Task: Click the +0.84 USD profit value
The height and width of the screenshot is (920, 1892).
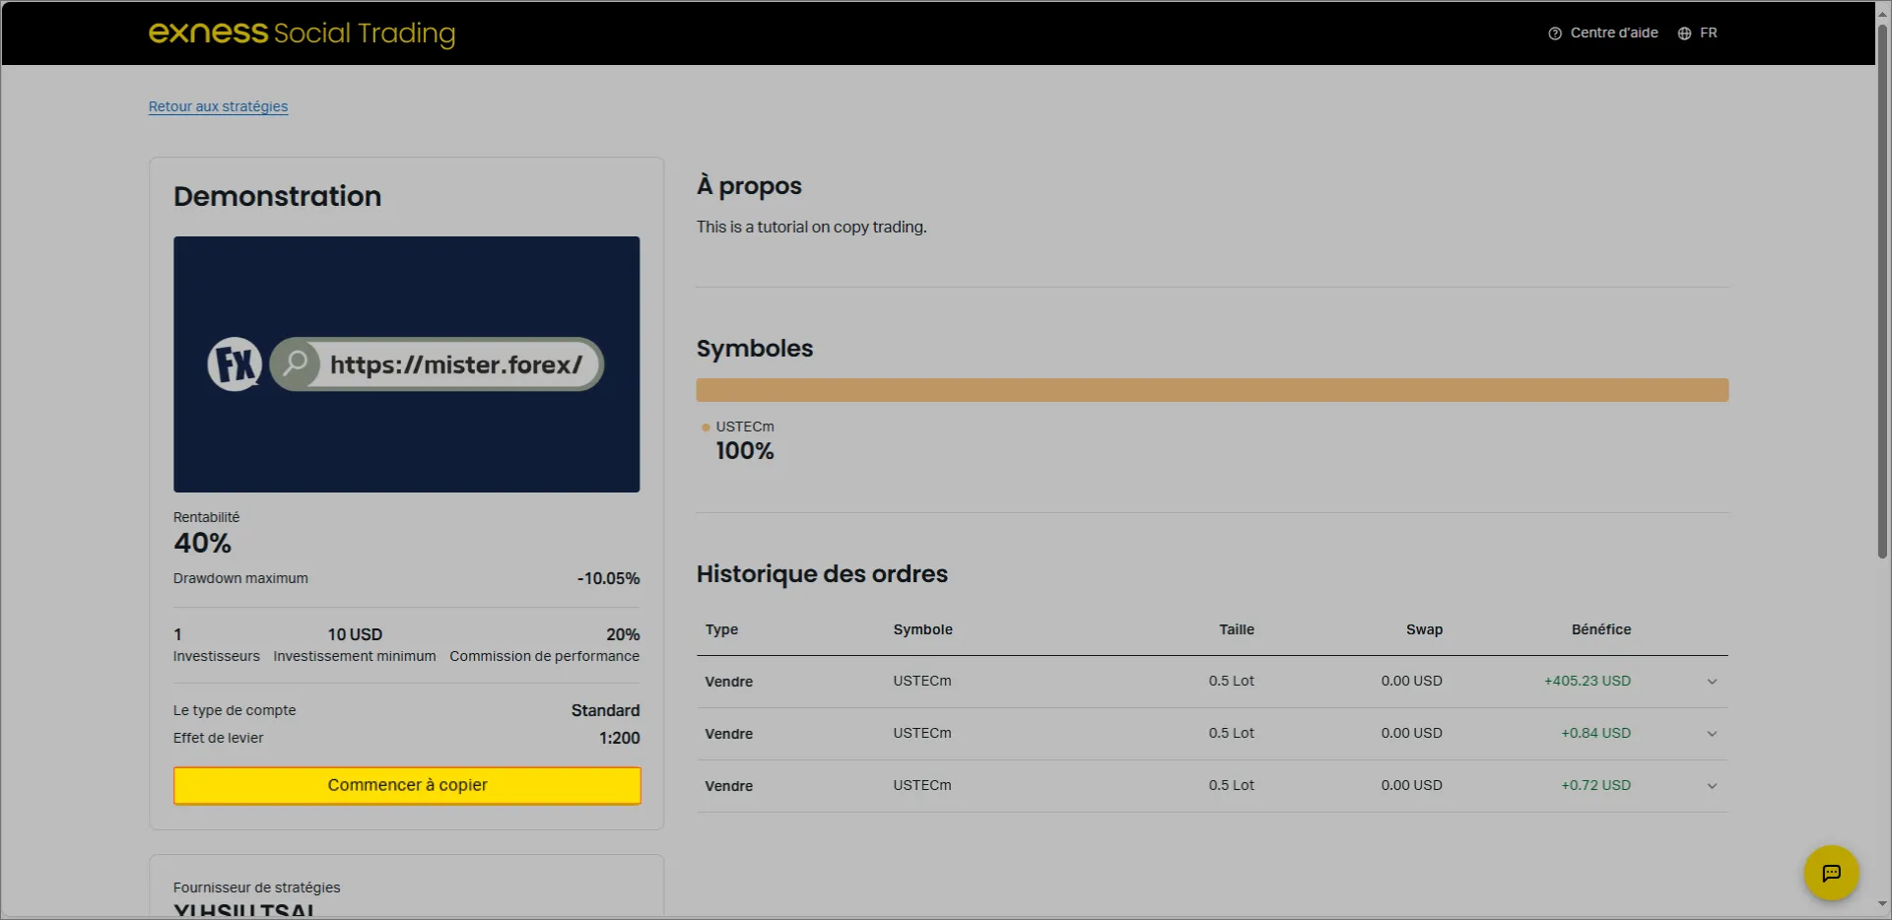Action: point(1595,733)
